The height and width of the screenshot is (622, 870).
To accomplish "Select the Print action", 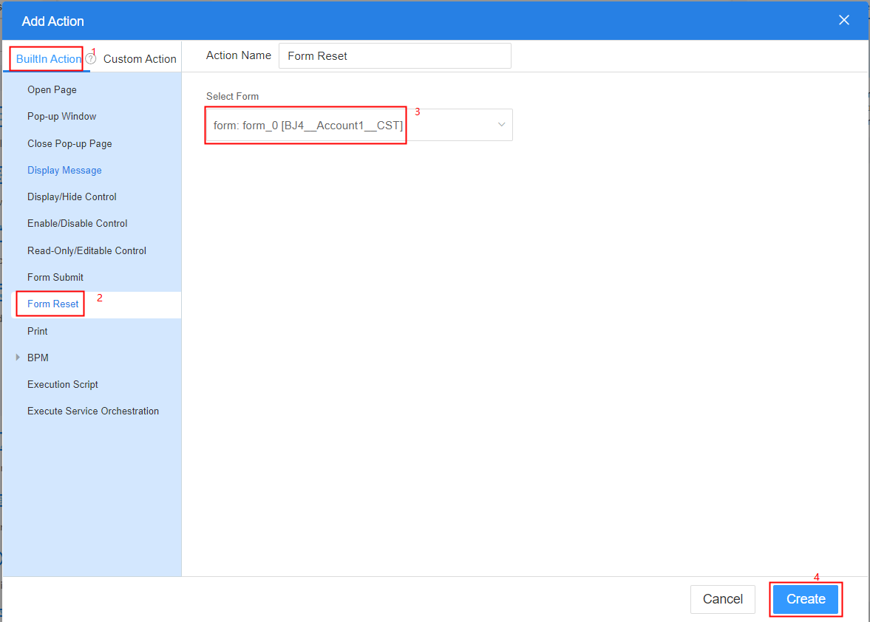I will [x=37, y=331].
